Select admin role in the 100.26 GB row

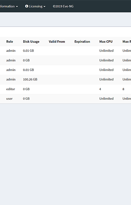[11, 79]
